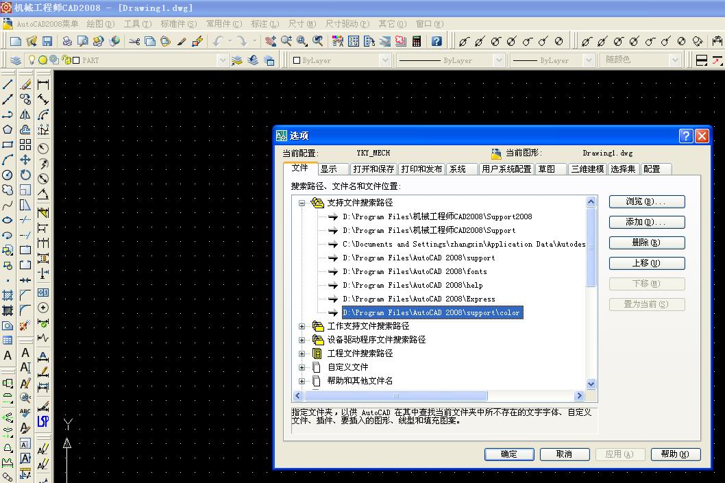This screenshot has width=725, height=483.
Task: Select the Line draw tool
Action: click(x=8, y=84)
